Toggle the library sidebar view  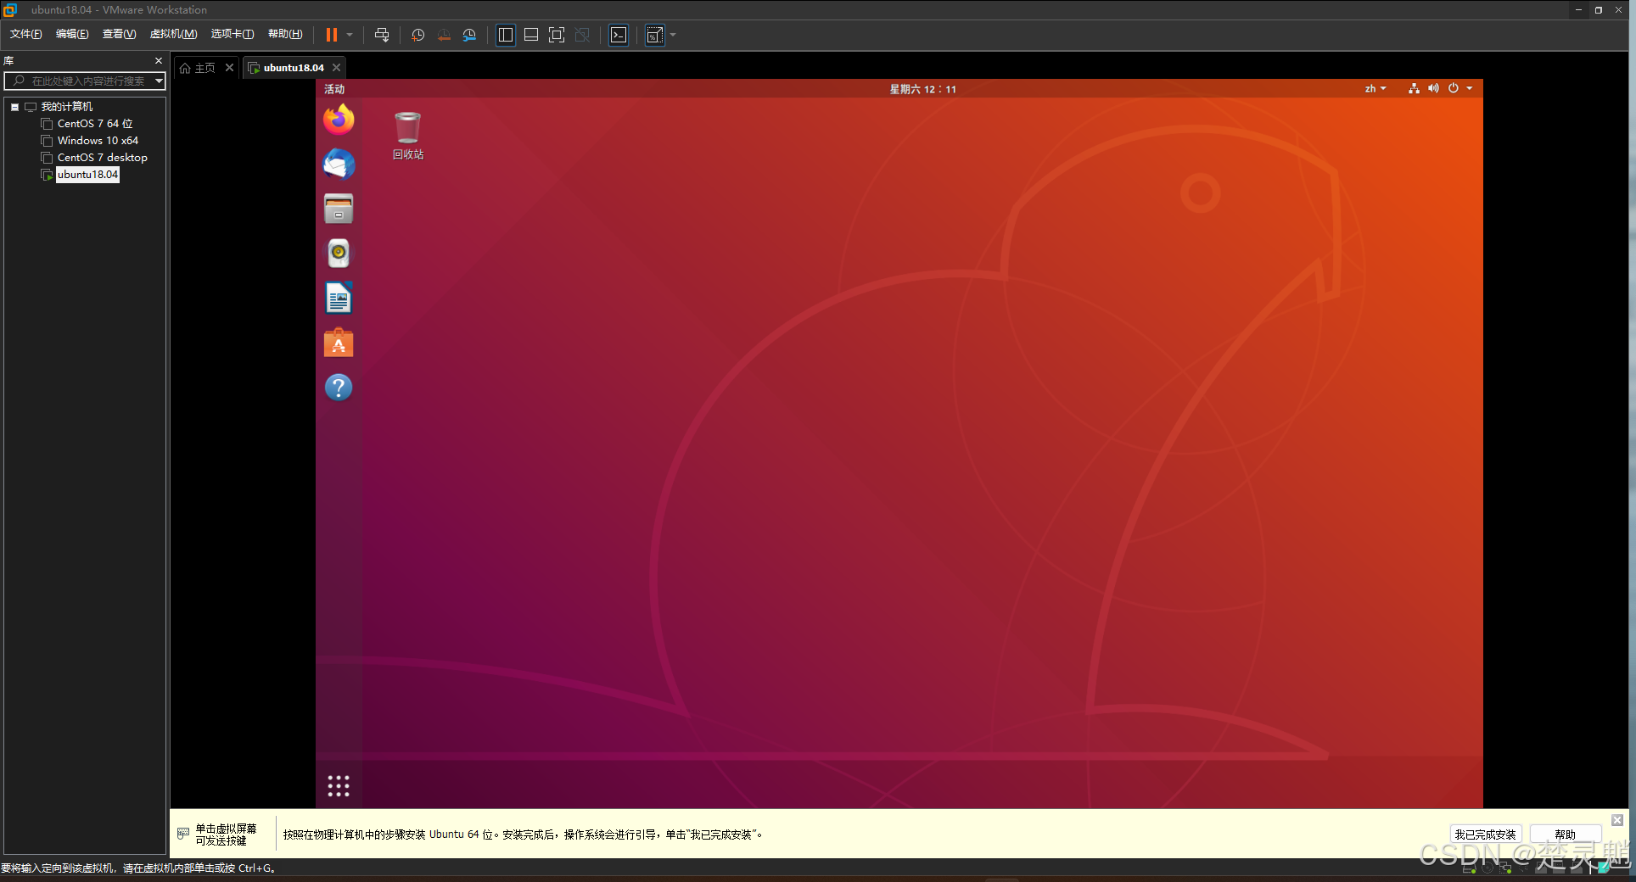click(506, 35)
